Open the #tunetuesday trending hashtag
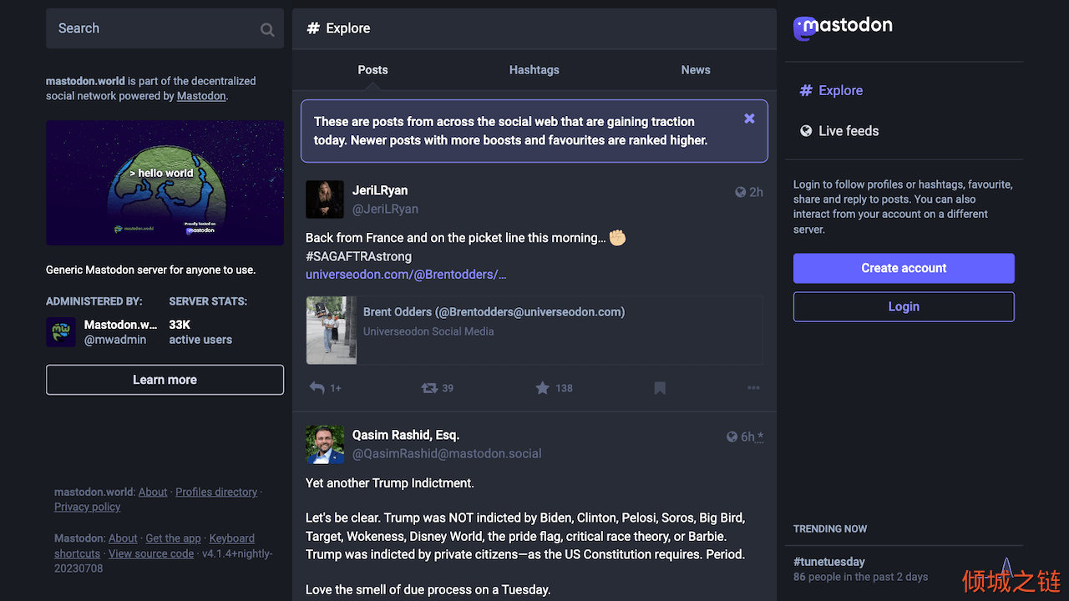This screenshot has height=601, width=1069. (829, 562)
